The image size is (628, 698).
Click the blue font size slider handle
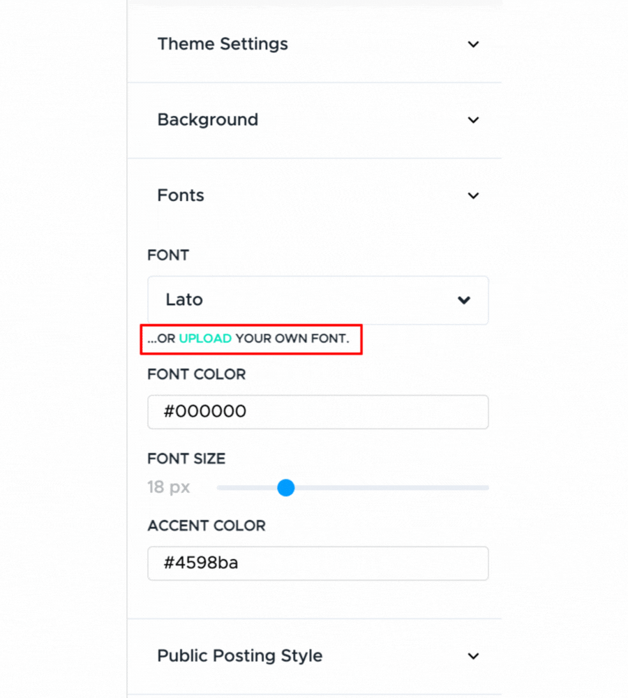(285, 487)
